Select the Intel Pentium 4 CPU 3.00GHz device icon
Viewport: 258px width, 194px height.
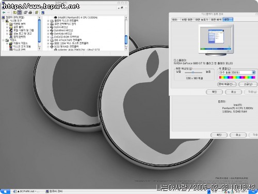pyautogui.click(x=56, y=18)
